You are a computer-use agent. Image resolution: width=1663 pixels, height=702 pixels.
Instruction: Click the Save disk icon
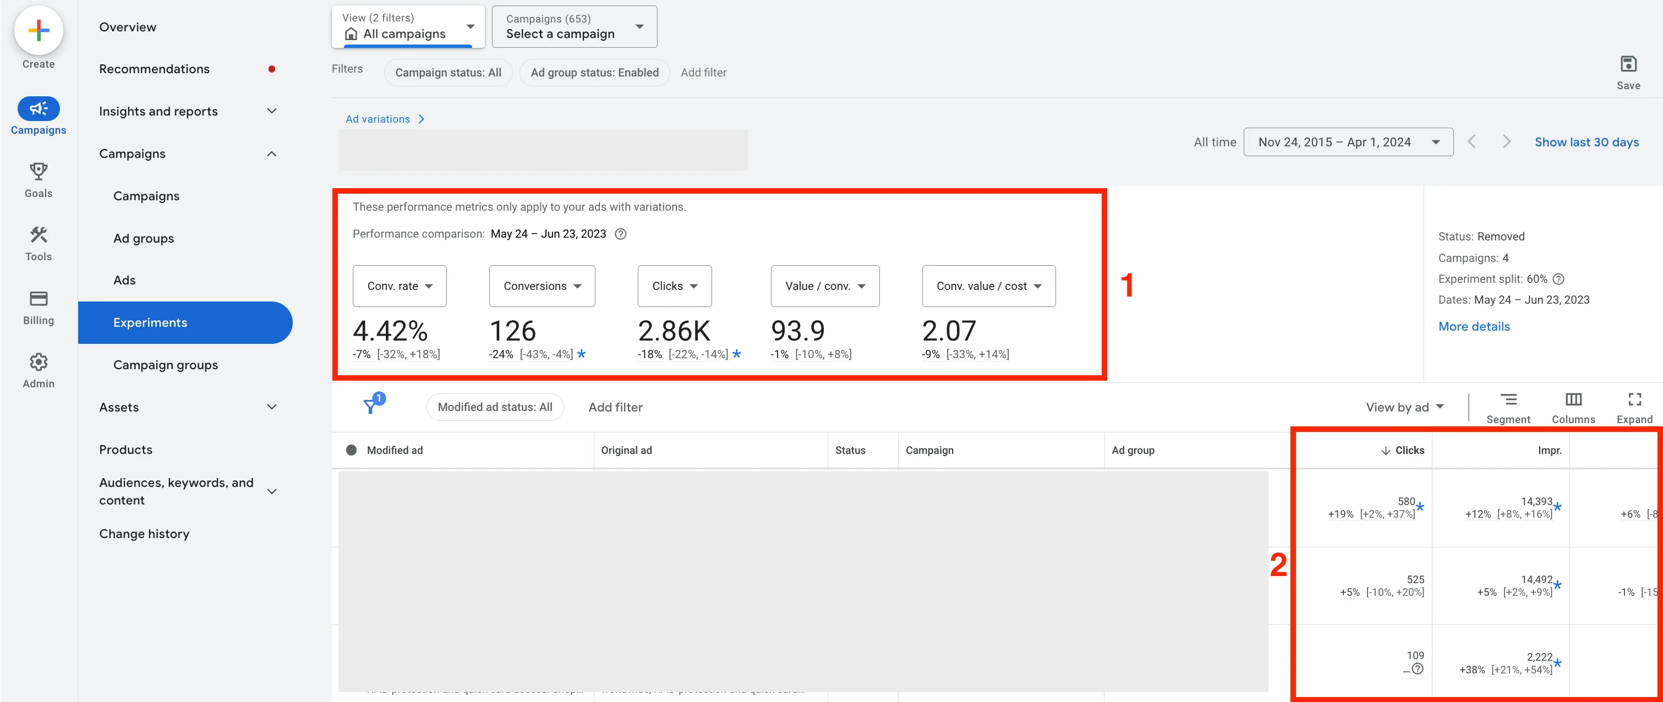pos(1628,64)
